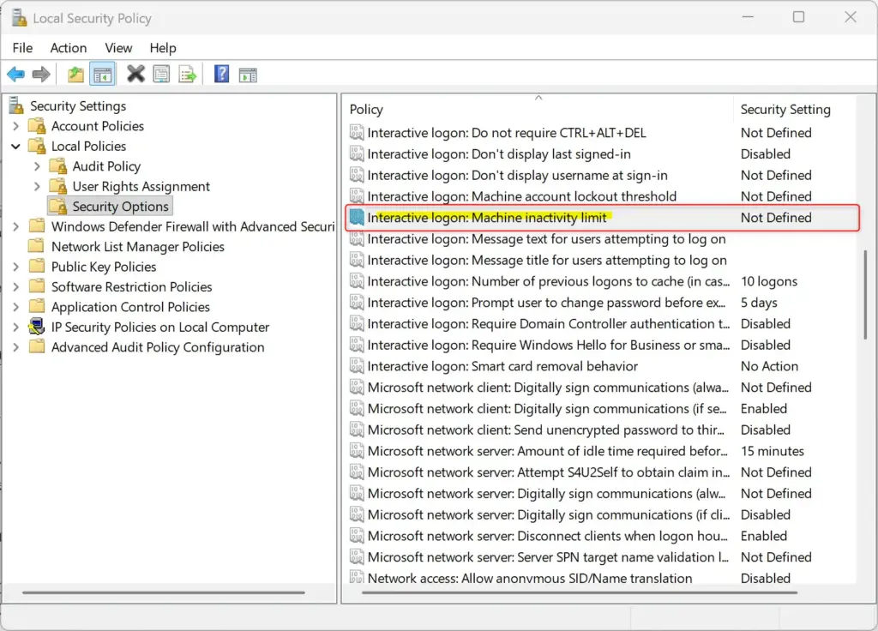Click the Delete X toolbar icon
Image resolution: width=878 pixels, height=631 pixels.
point(135,74)
